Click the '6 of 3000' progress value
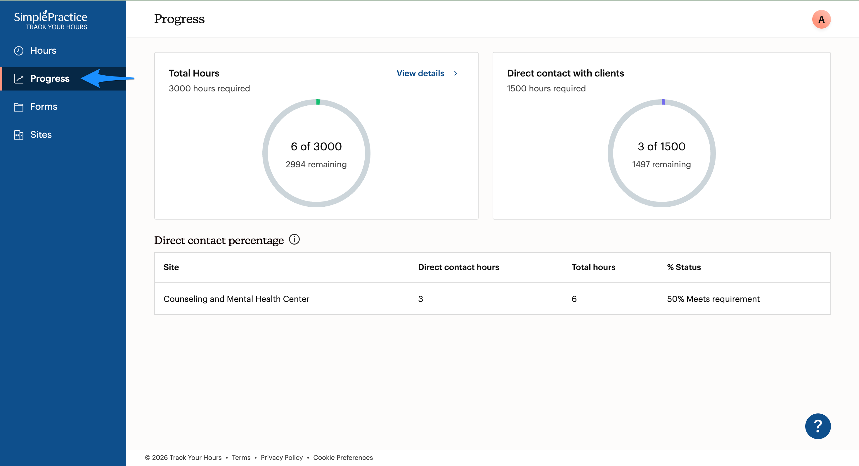The width and height of the screenshot is (859, 466). pos(316,146)
